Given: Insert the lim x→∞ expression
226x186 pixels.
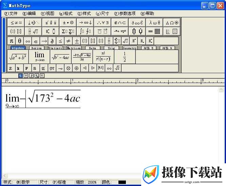Looking at the screenshot, I should [x=39, y=57].
